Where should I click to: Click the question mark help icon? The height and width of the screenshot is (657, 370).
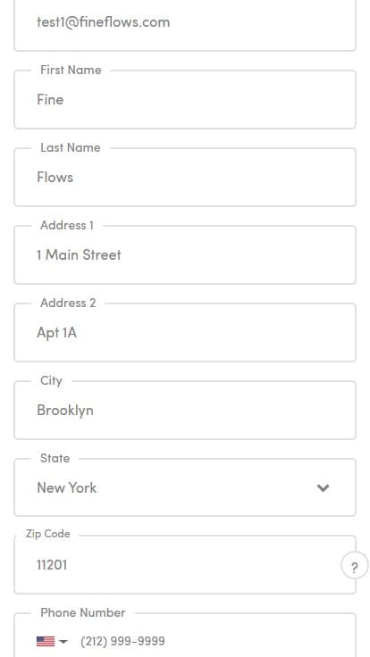coord(355,568)
